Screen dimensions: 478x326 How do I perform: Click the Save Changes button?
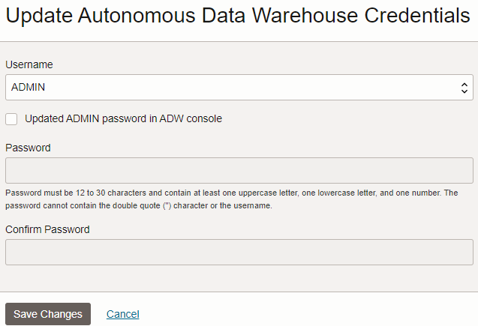[48, 314]
